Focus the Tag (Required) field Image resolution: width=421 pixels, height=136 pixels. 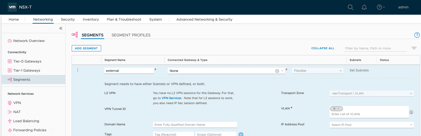[x=173, y=134]
